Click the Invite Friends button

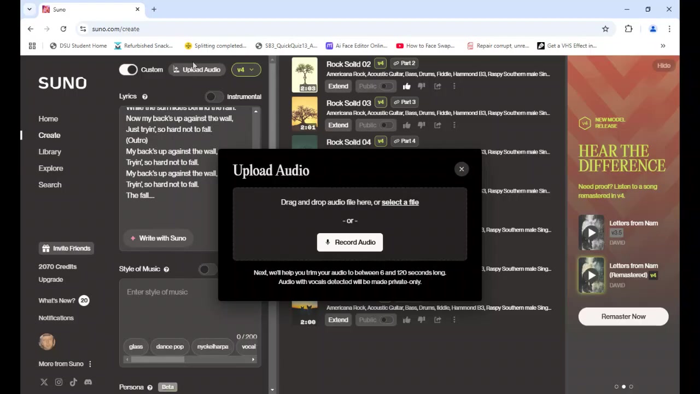click(x=66, y=248)
